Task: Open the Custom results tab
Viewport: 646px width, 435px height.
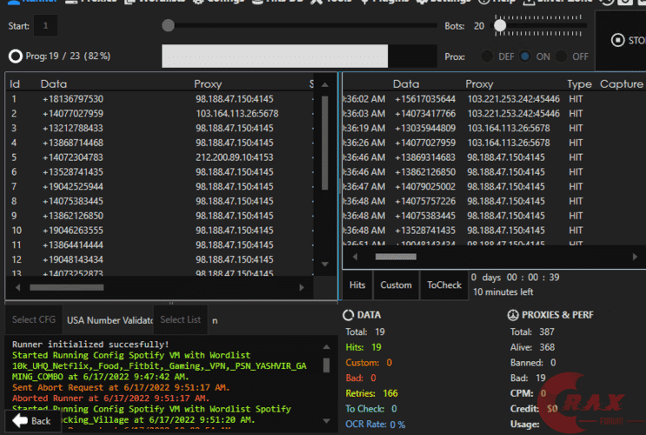Action: (x=396, y=284)
